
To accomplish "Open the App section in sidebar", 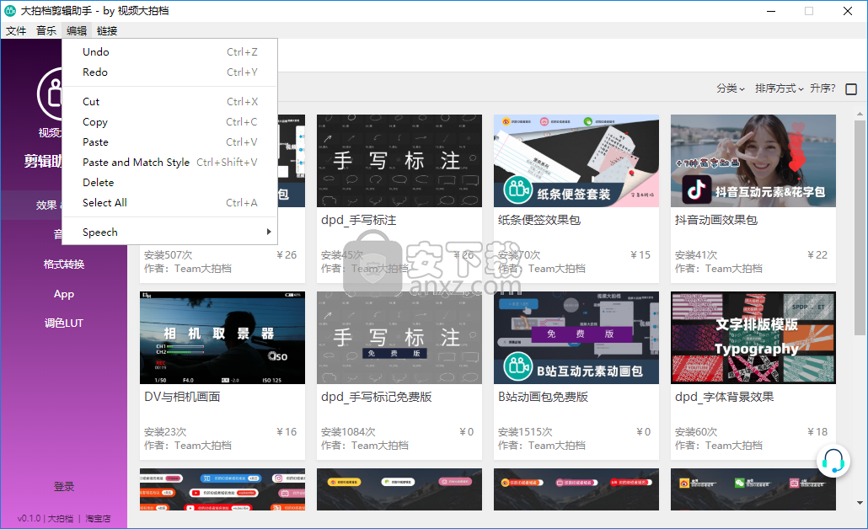I will click(x=64, y=294).
